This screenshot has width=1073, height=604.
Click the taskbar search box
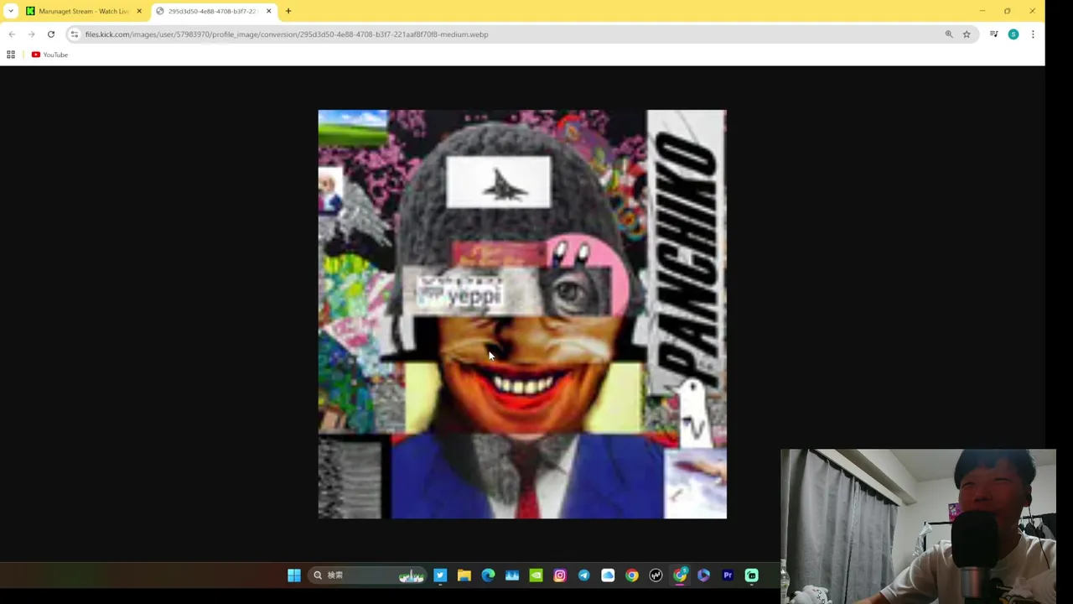coord(368,575)
